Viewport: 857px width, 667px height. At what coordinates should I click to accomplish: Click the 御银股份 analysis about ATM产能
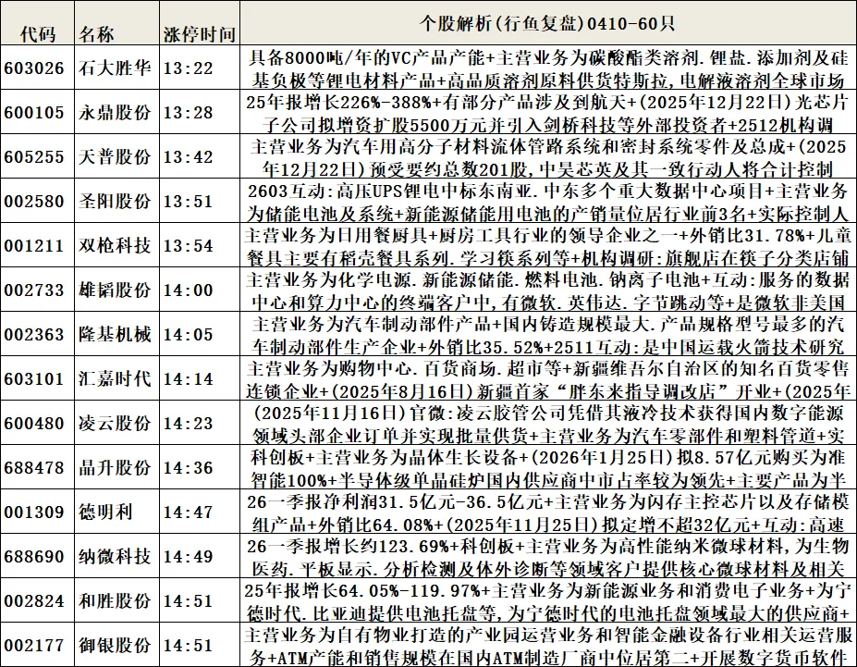[548, 646]
